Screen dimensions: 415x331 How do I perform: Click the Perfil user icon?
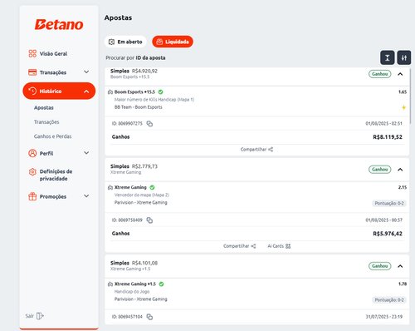pos(32,153)
